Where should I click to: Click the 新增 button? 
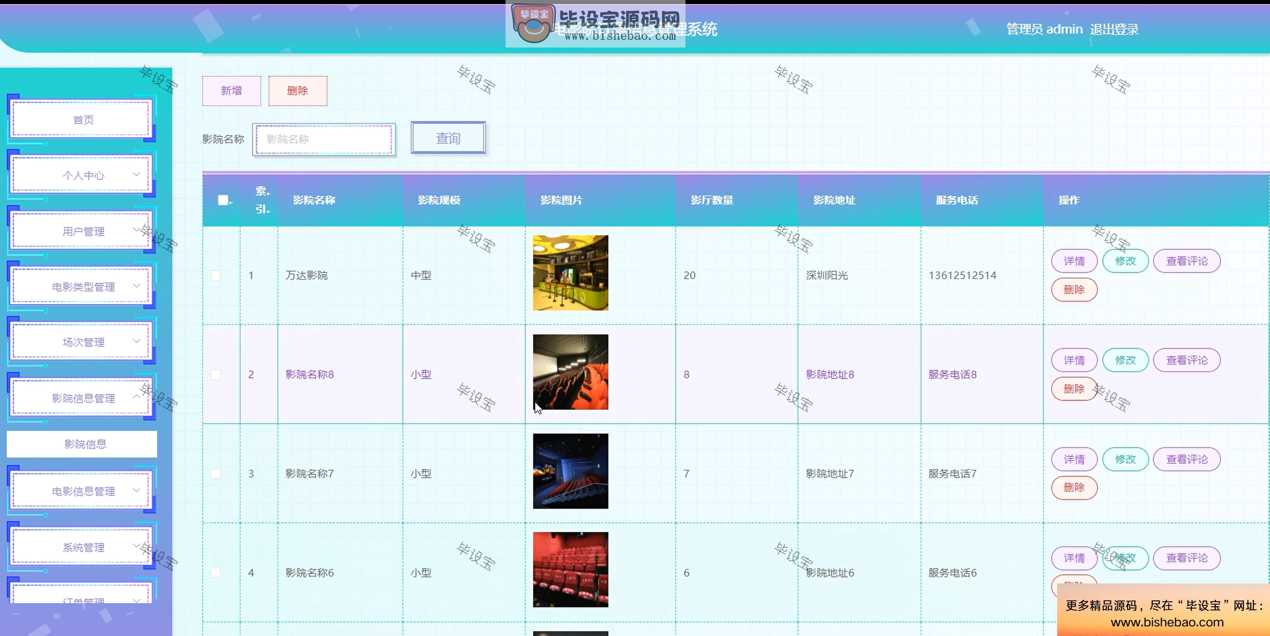231,91
